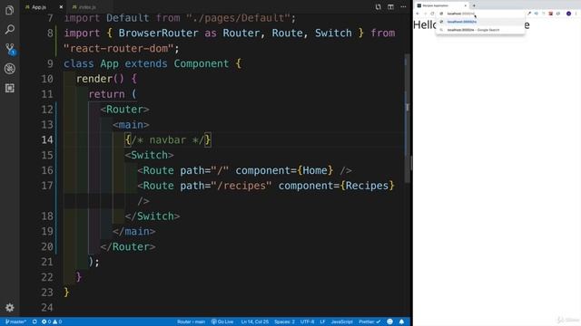This screenshot has width=581, height=326.
Task: Open notifications bell in status bar
Action: coord(401,321)
